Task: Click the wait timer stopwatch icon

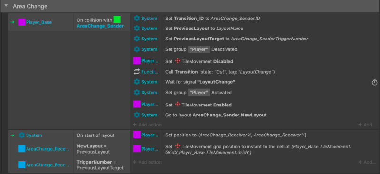Action: [374, 82]
